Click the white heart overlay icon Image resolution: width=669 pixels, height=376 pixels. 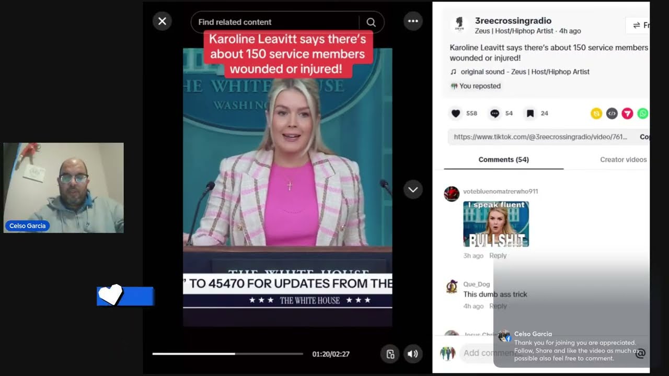coord(110,295)
